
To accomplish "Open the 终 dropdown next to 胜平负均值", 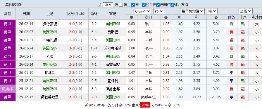I will coord(212,11).
